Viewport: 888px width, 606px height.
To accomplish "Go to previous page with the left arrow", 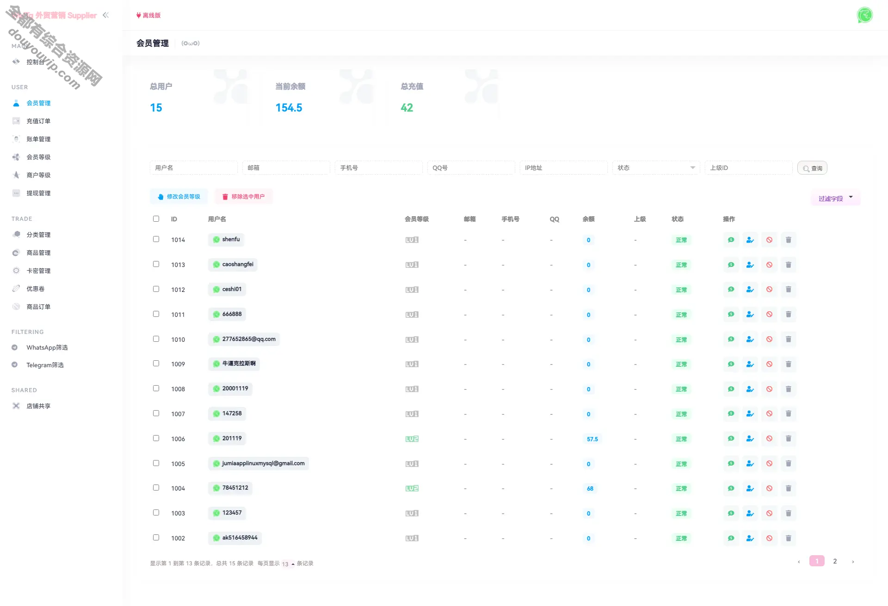I will (799, 562).
